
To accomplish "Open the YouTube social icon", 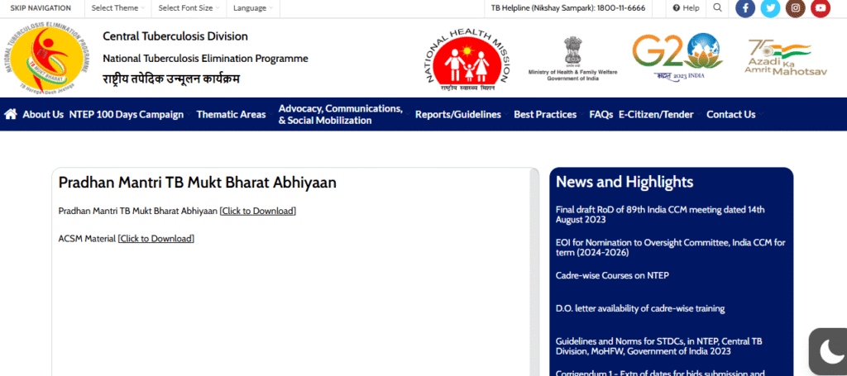I will 820,8.
